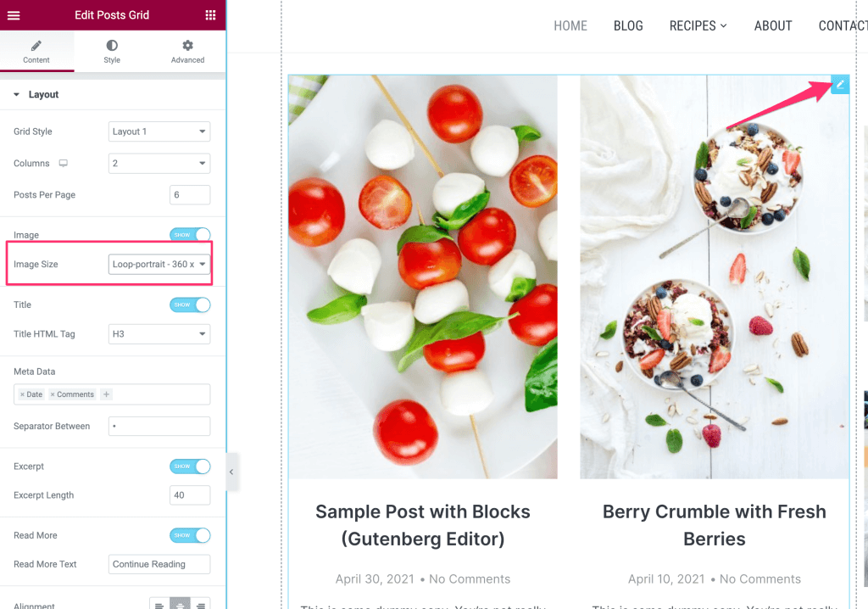Click the responsive device icon next to Columns
The image size is (868, 609).
(x=63, y=164)
